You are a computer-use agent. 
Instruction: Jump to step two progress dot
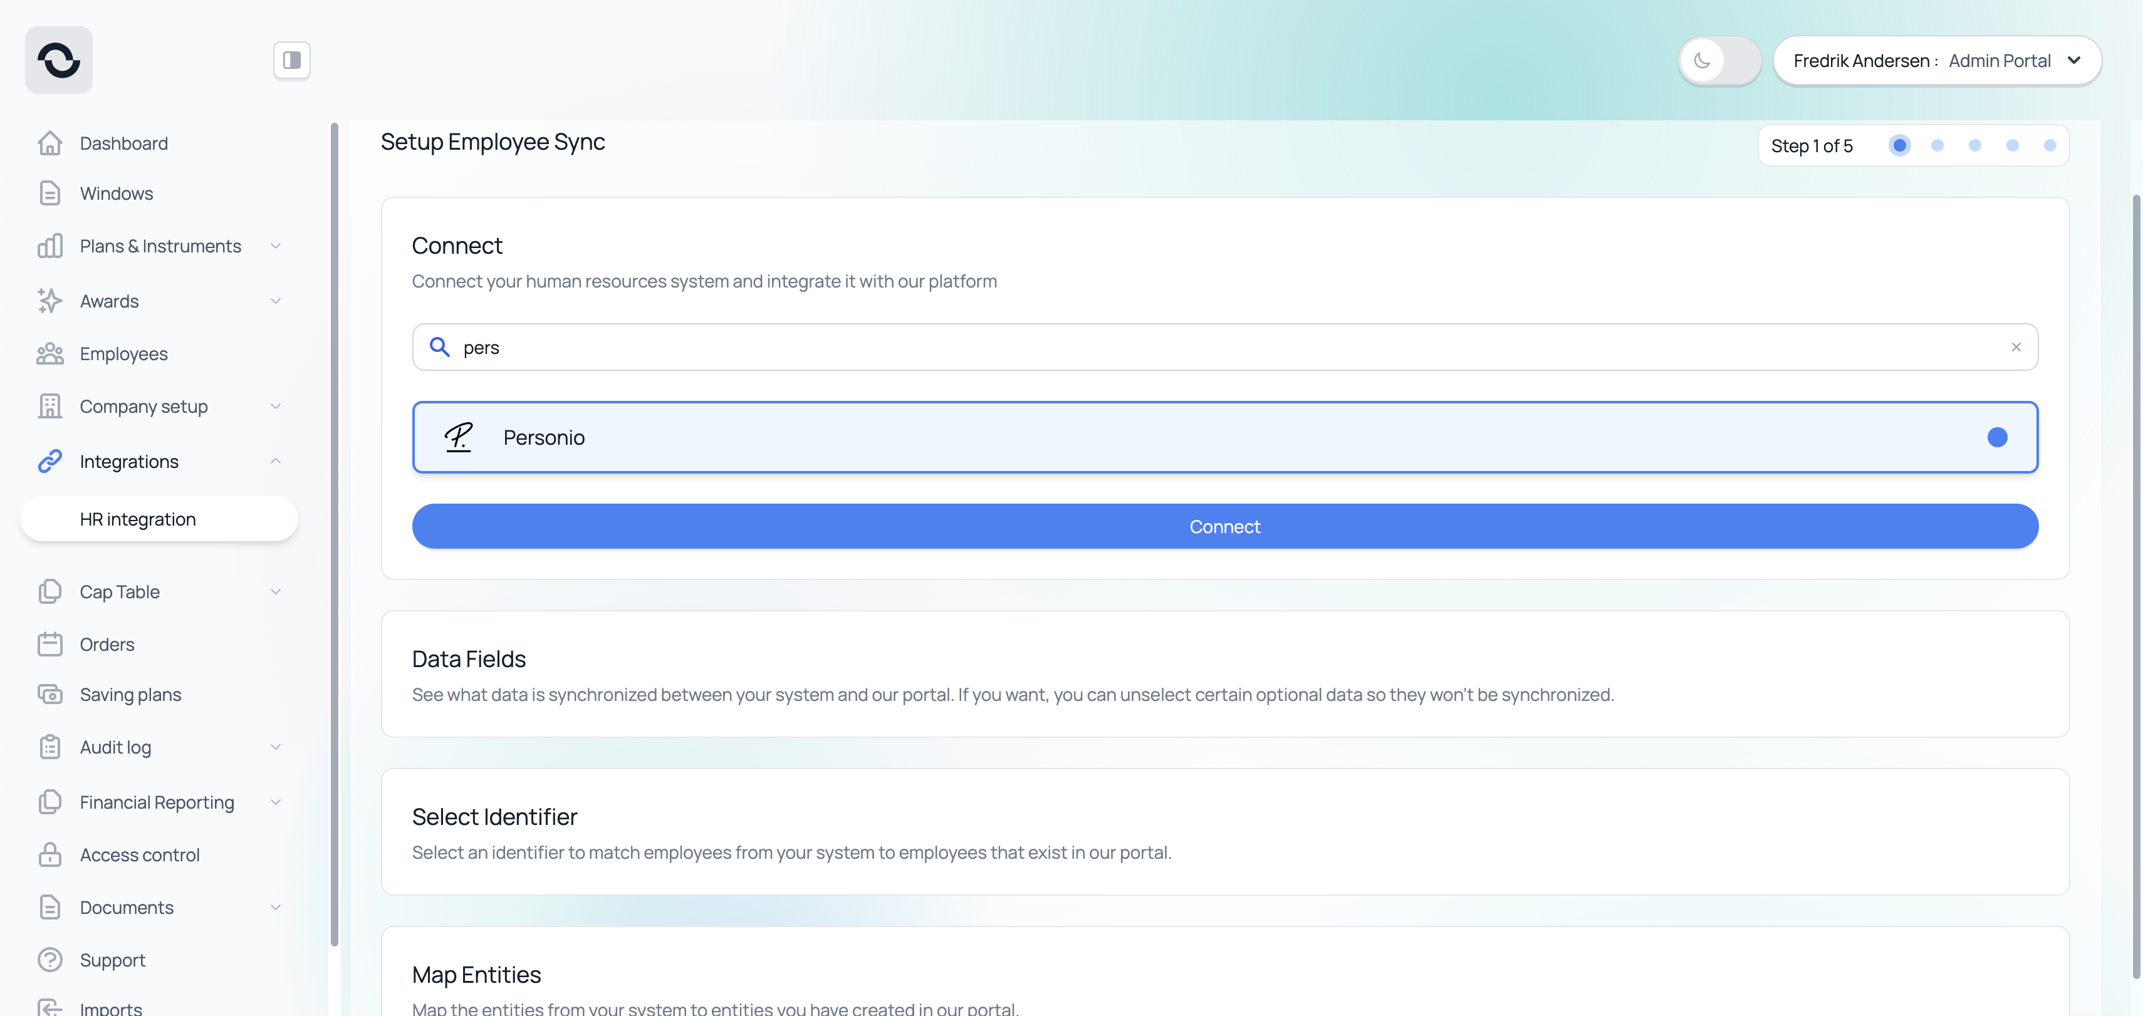click(x=1937, y=145)
